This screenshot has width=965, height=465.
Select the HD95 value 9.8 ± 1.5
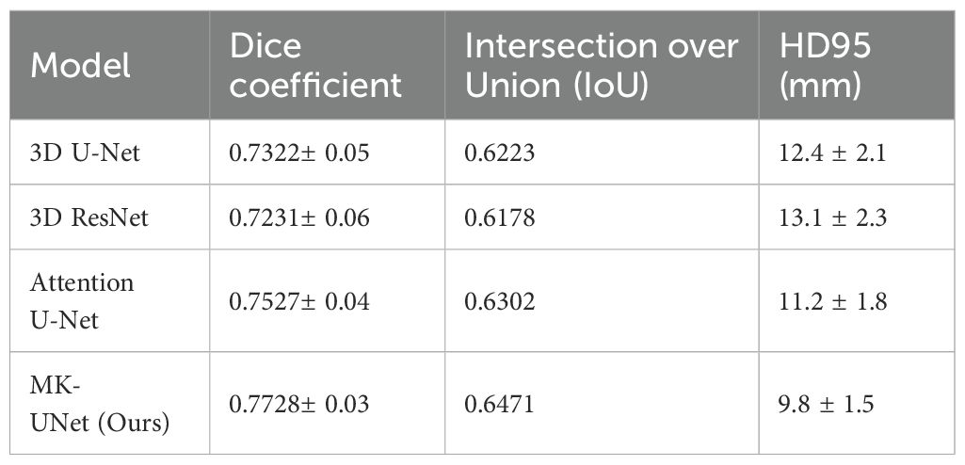(821, 405)
